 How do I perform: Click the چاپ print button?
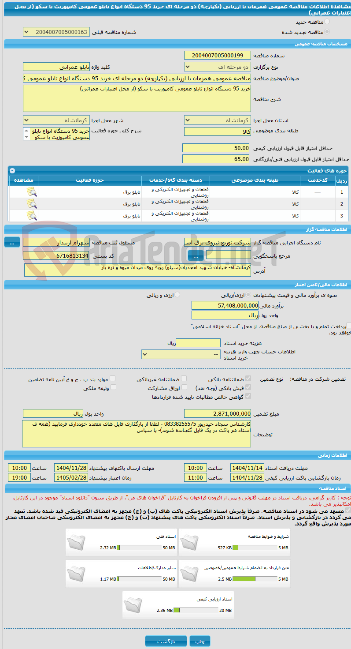tap(200, 641)
